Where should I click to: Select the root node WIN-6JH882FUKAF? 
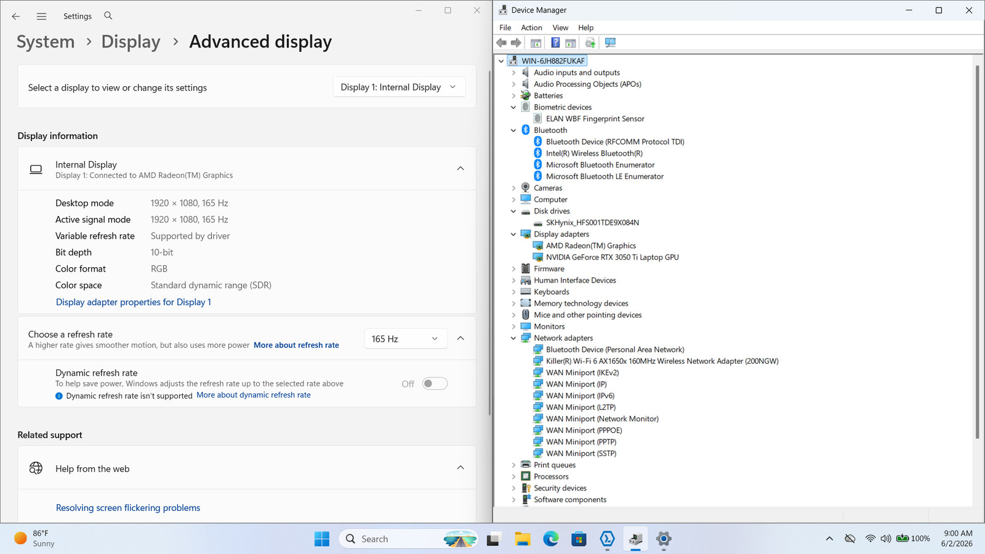(553, 61)
